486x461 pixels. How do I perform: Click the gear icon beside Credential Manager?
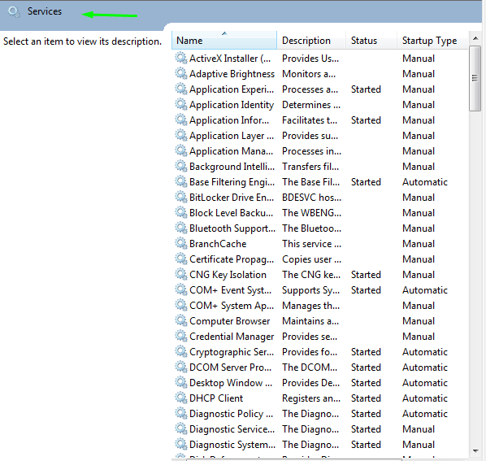pos(181,336)
